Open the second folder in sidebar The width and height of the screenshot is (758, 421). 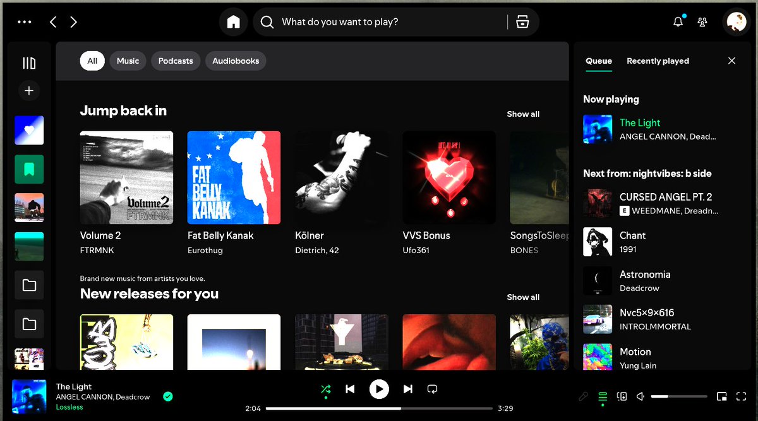click(29, 324)
